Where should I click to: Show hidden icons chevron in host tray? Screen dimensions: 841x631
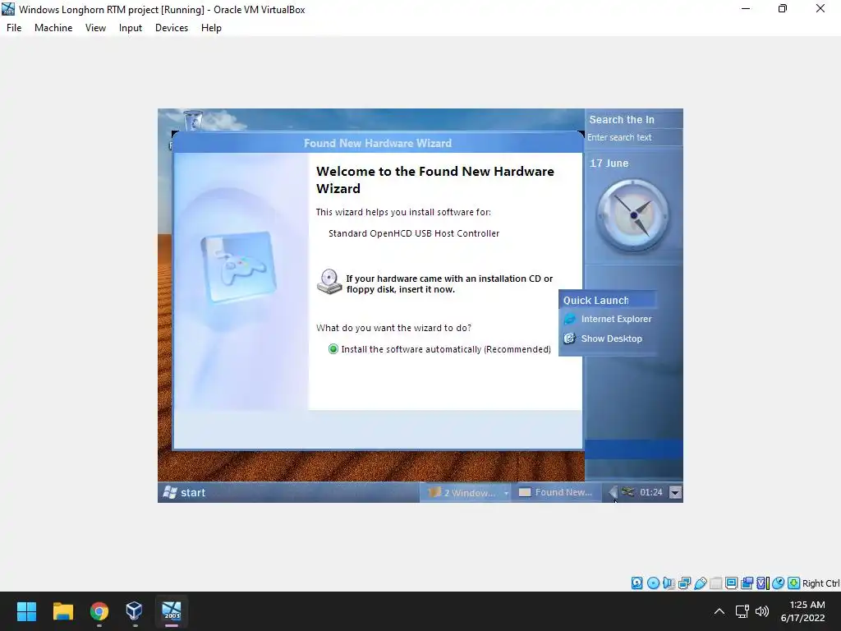click(x=719, y=611)
